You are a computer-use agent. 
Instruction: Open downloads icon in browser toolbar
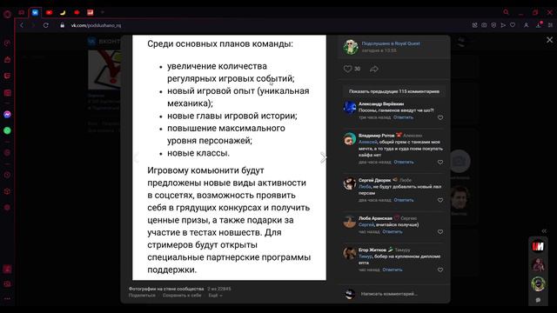[539, 25]
